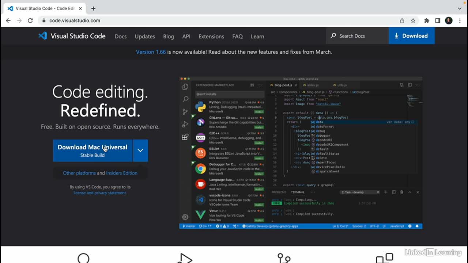Viewport: 468px width, 263px height.
Task: Open the license and privacy statement link
Action: (x=100, y=193)
